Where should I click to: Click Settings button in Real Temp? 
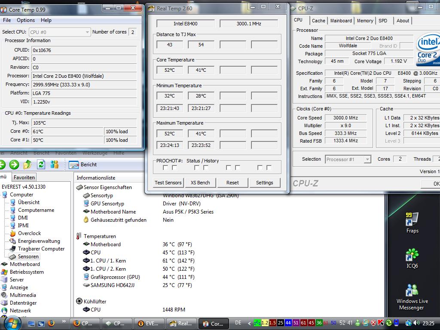pyautogui.click(x=264, y=183)
